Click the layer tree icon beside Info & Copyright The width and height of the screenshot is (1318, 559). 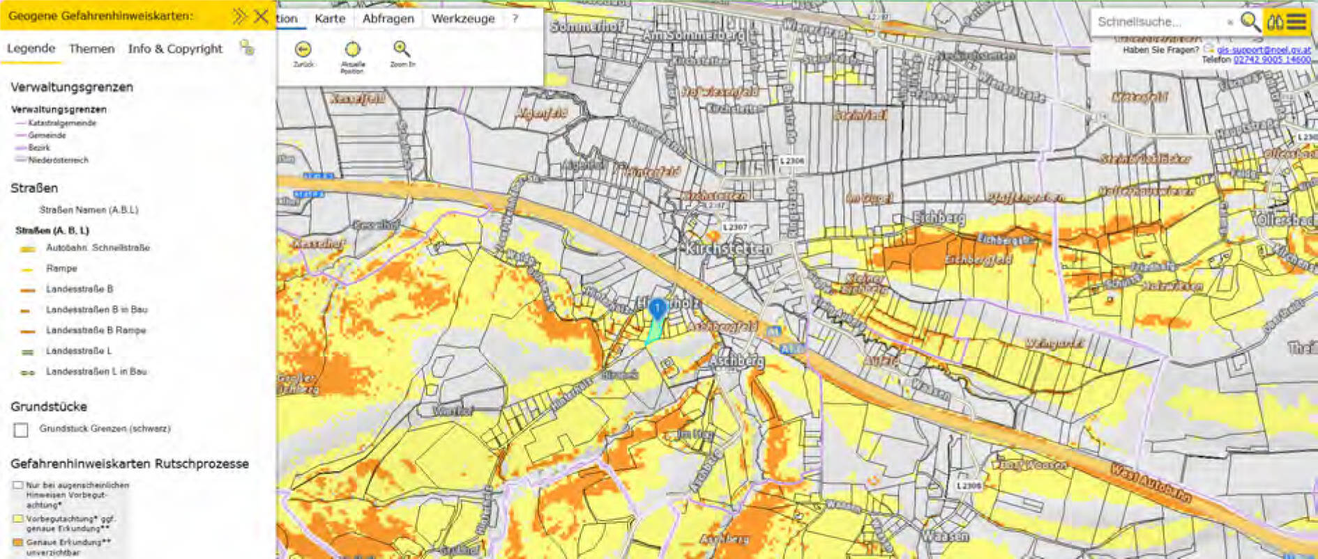click(x=247, y=48)
